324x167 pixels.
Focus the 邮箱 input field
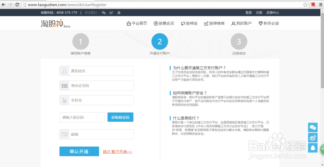point(97,134)
